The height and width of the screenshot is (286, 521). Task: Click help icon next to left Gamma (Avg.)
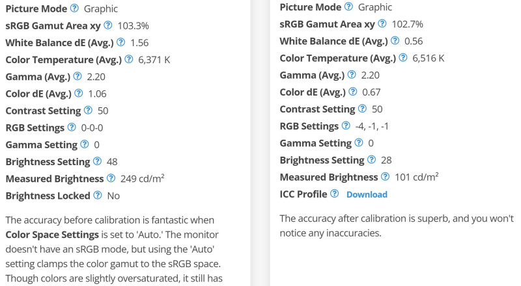[77, 76]
